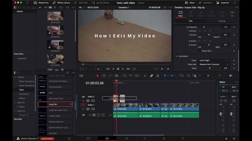The width and height of the screenshot is (252, 141).
Task: Switch to thumbnail view in Media Pool
Action: [x=50, y=7]
